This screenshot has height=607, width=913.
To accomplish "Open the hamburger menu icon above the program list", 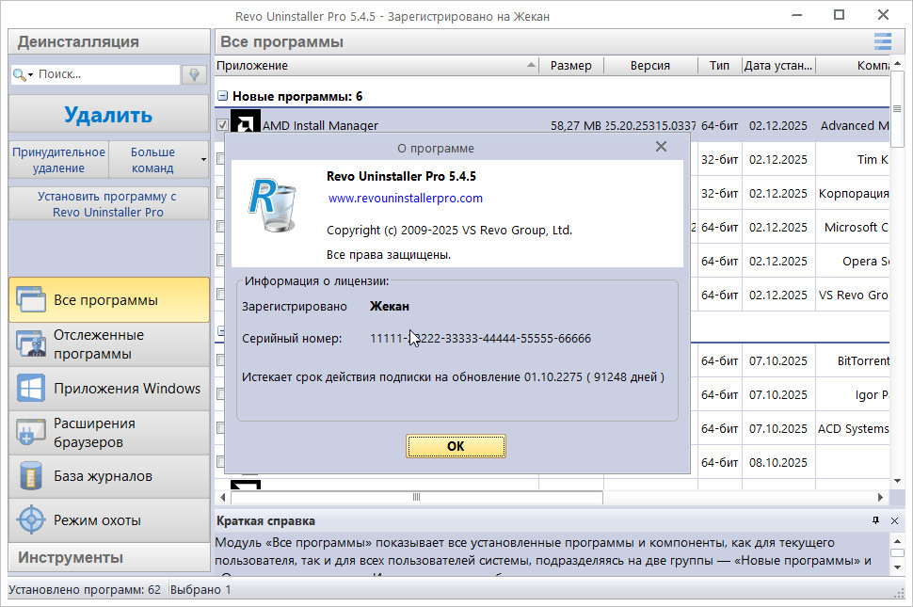I will tap(882, 40).
